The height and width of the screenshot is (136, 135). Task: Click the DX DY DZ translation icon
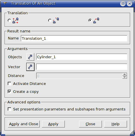tap(15, 20)
